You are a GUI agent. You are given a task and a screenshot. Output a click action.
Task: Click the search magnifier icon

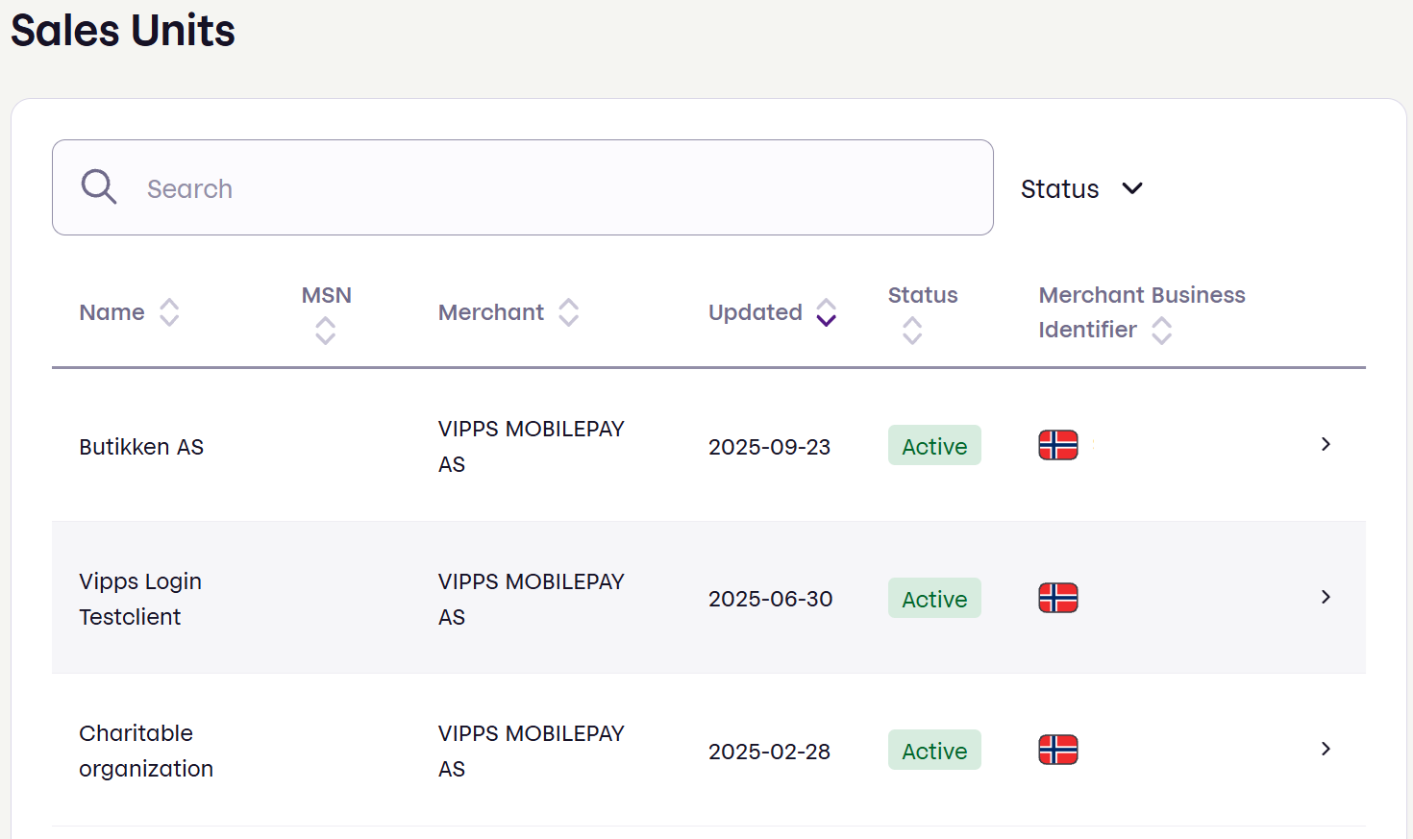pyautogui.click(x=98, y=186)
